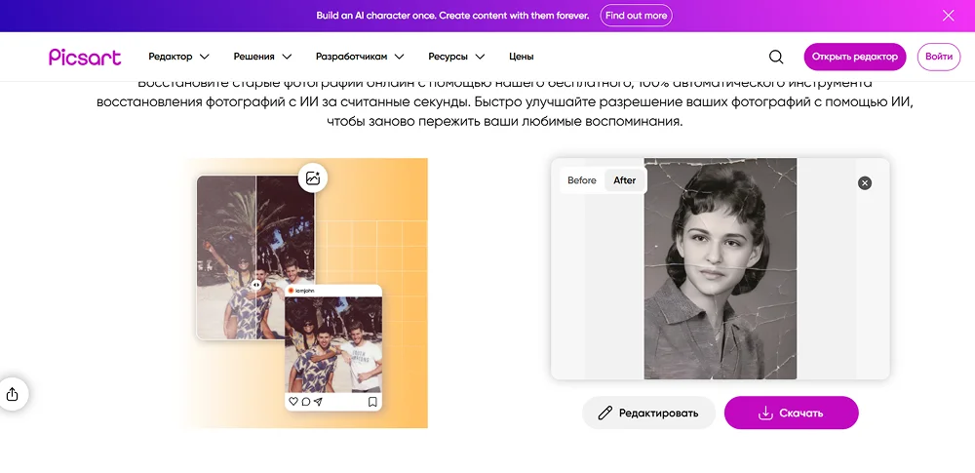Click the Войти login button
This screenshot has height=473, width=975.
[939, 57]
